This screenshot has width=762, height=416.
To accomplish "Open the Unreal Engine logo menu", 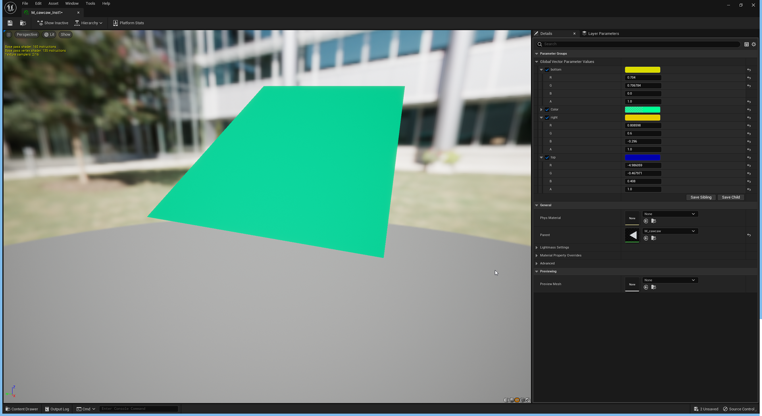I will [10, 8].
